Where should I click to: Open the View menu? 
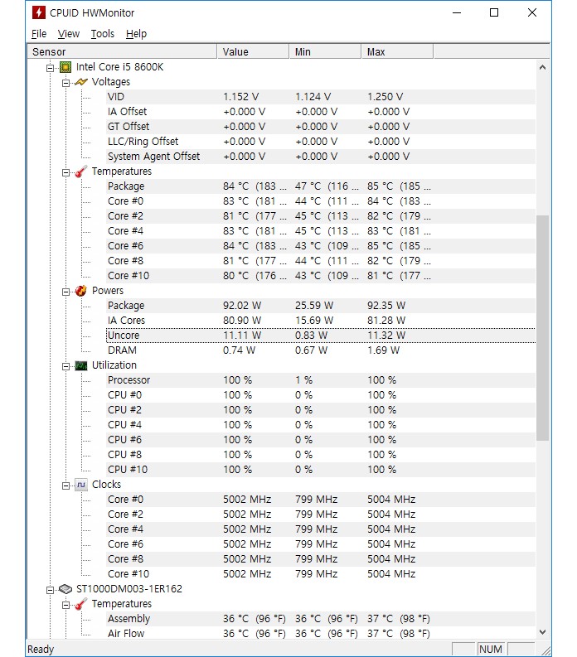pos(68,33)
